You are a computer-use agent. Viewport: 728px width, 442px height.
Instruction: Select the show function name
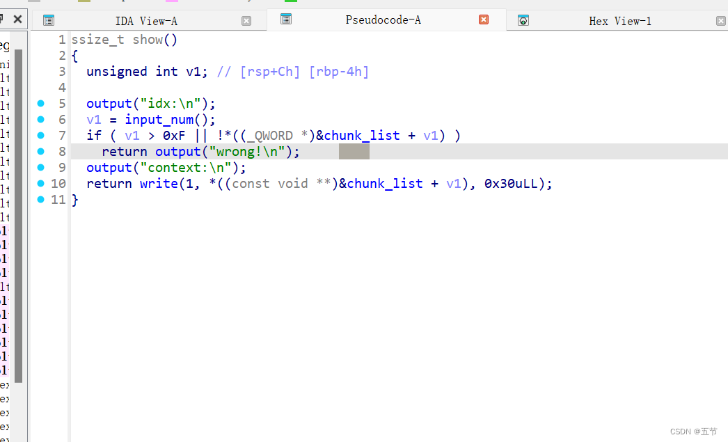(148, 40)
